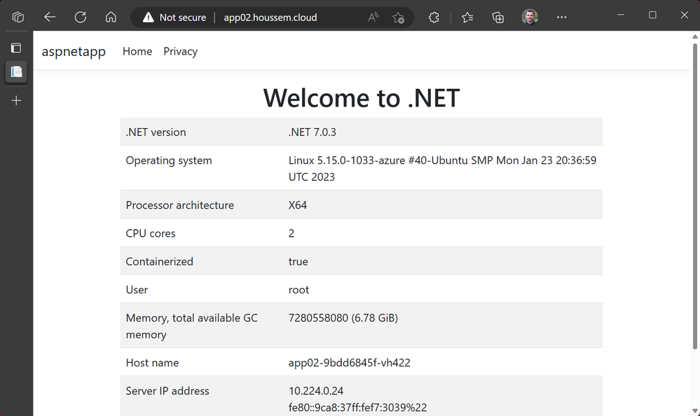
Task: Open the Settings and more menu
Action: point(561,18)
